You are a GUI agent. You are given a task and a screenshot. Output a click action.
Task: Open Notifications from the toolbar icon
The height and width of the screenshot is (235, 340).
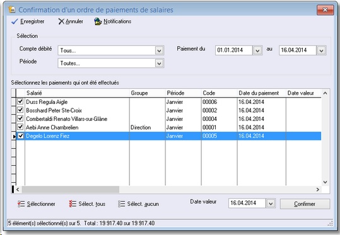point(98,21)
